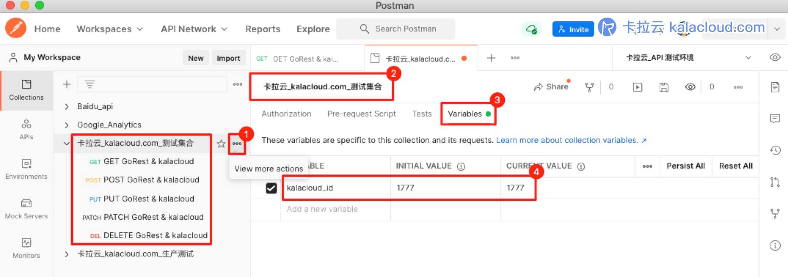
Task: Open POST GoRest & kalacloud request
Action: [142, 180]
